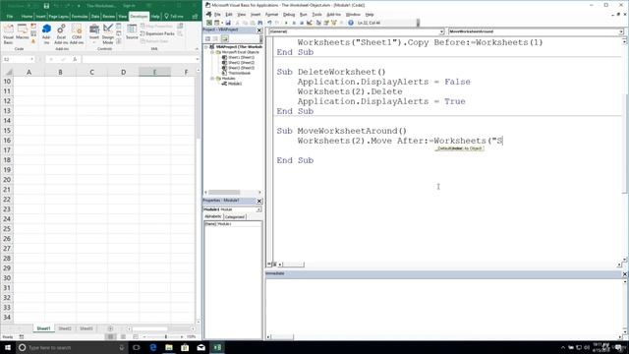Run macro with the play button
629x354 pixels.
[286, 23]
